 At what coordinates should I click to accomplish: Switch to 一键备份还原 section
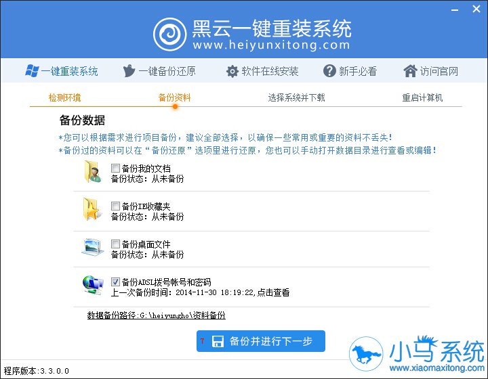point(159,71)
